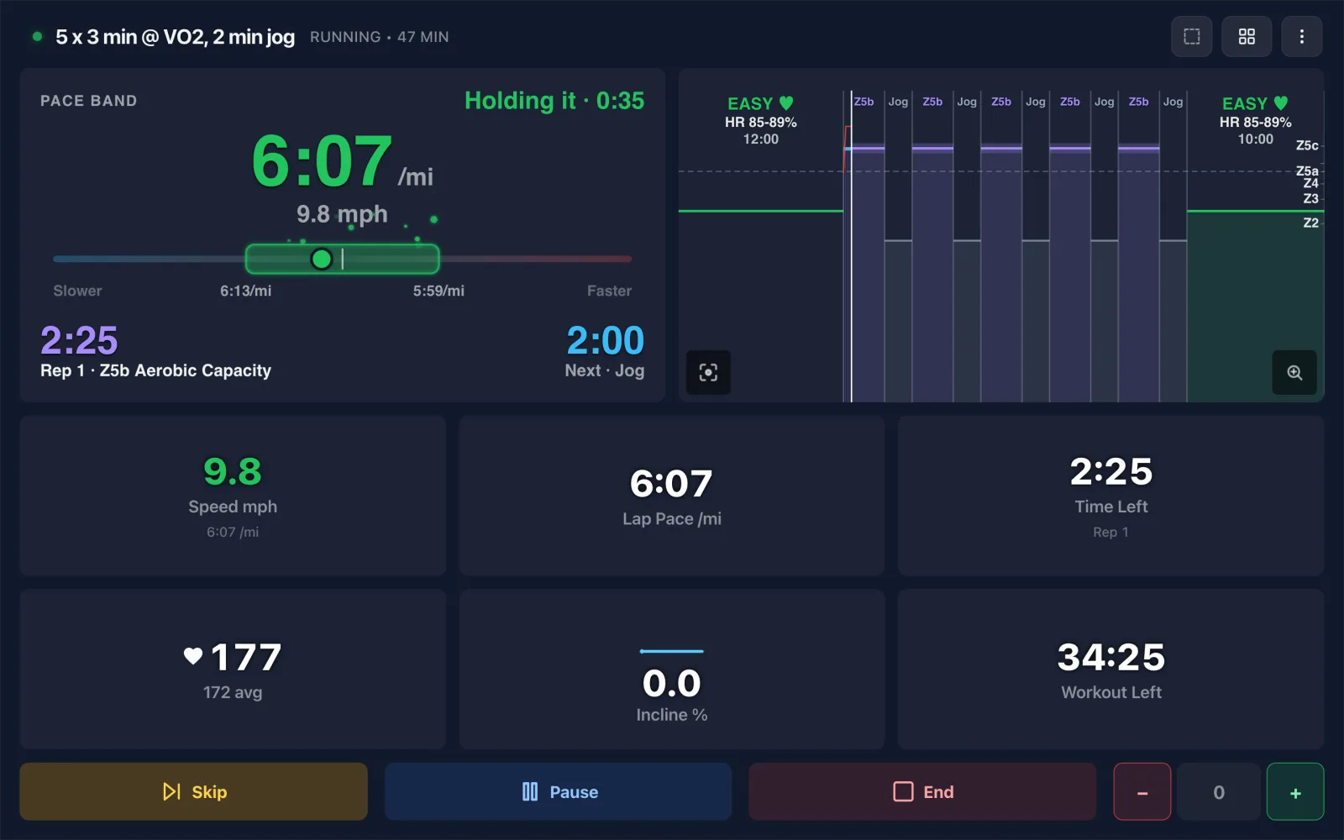Open the Workout Left tile
The height and width of the screenshot is (840, 1344).
(1110, 669)
